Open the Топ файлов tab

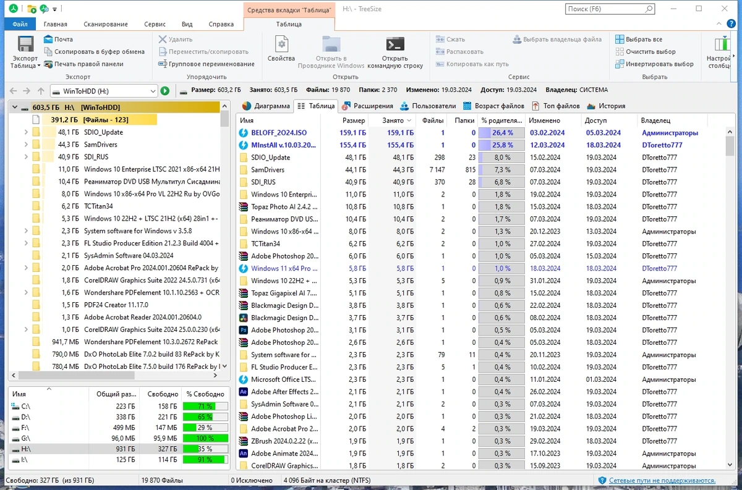pyautogui.click(x=556, y=106)
